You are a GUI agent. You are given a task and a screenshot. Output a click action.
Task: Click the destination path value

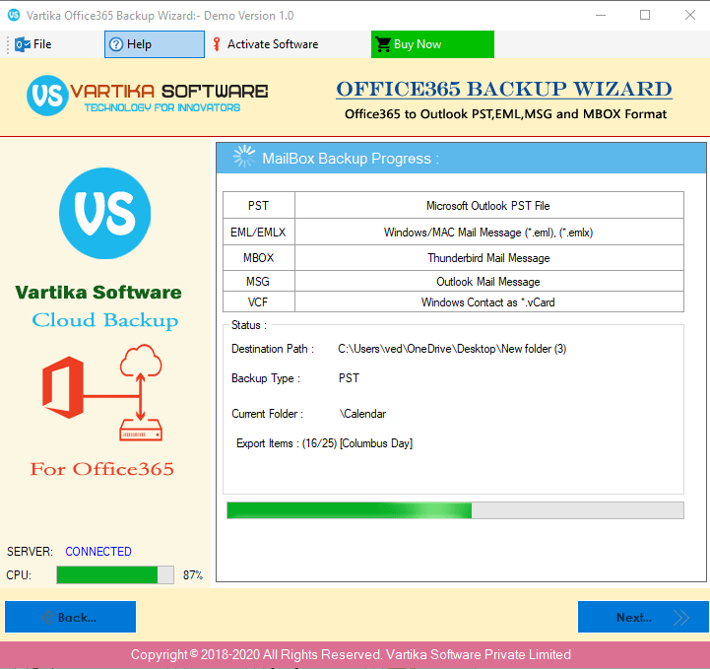click(452, 349)
